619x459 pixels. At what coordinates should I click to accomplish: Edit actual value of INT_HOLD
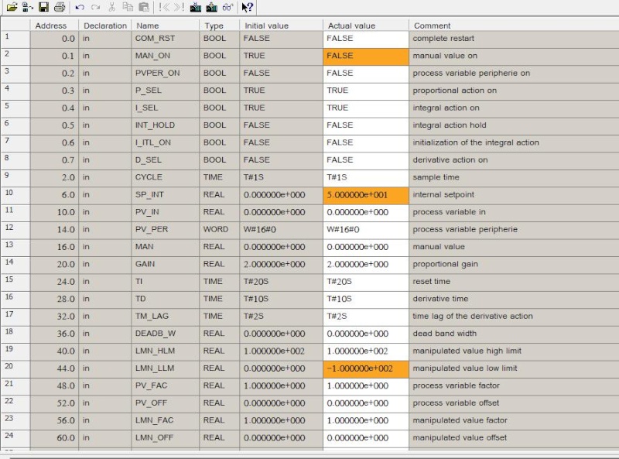[366, 126]
